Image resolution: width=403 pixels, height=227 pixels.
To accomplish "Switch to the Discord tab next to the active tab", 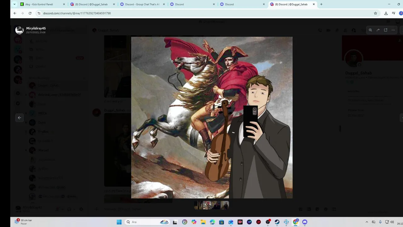I will tap(243, 4).
